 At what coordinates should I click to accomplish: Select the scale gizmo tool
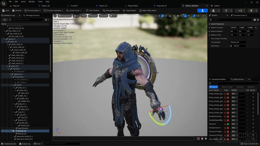coord(166,16)
